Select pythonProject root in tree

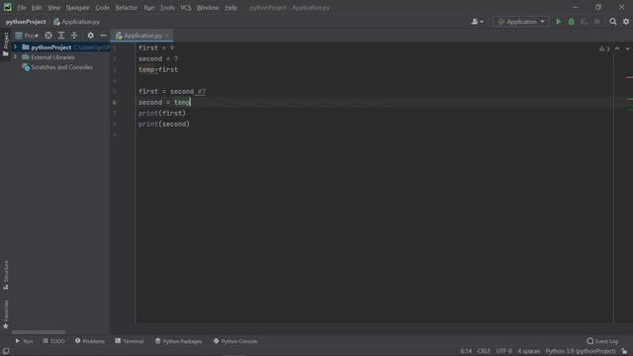(x=50, y=47)
